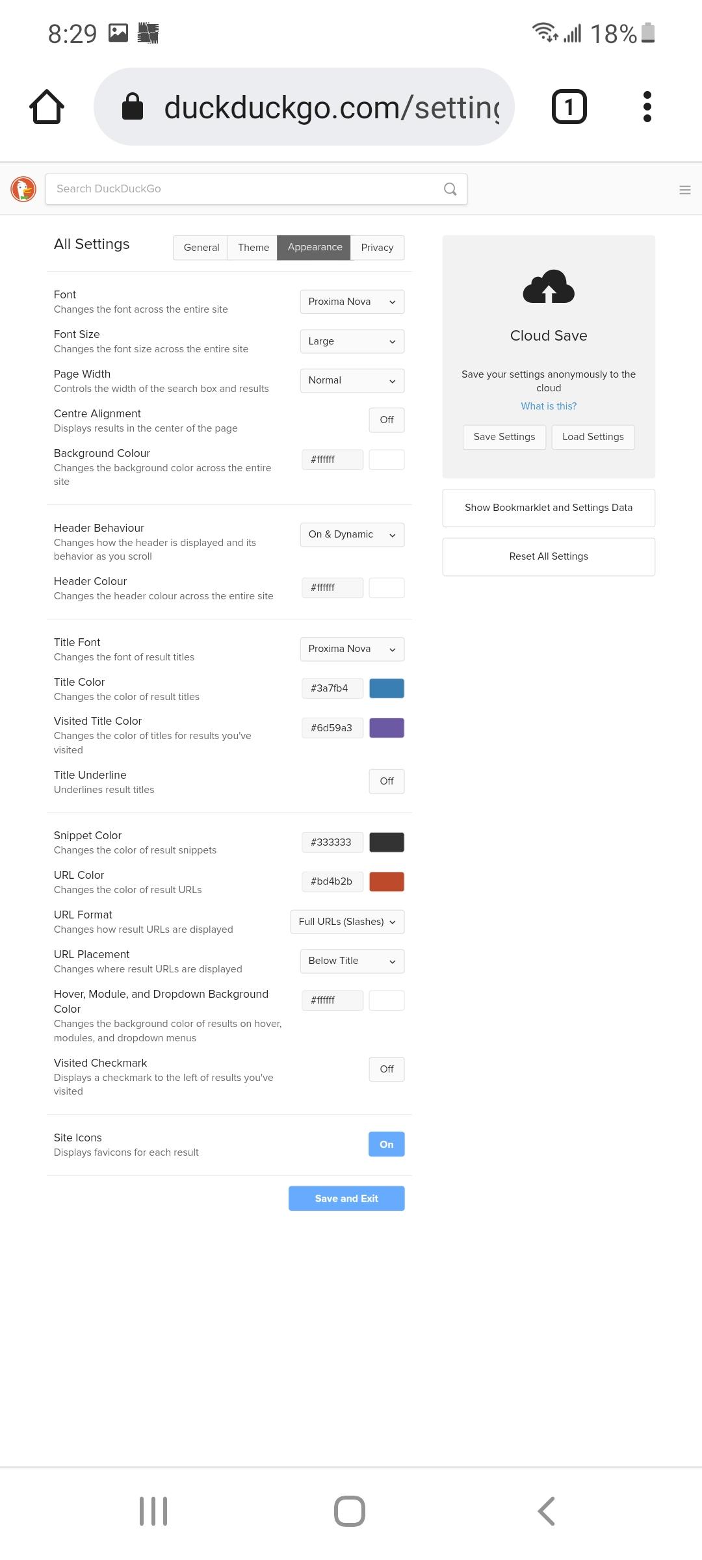The height and width of the screenshot is (1560, 702).
Task: Open the hamburger menu
Action: click(685, 189)
